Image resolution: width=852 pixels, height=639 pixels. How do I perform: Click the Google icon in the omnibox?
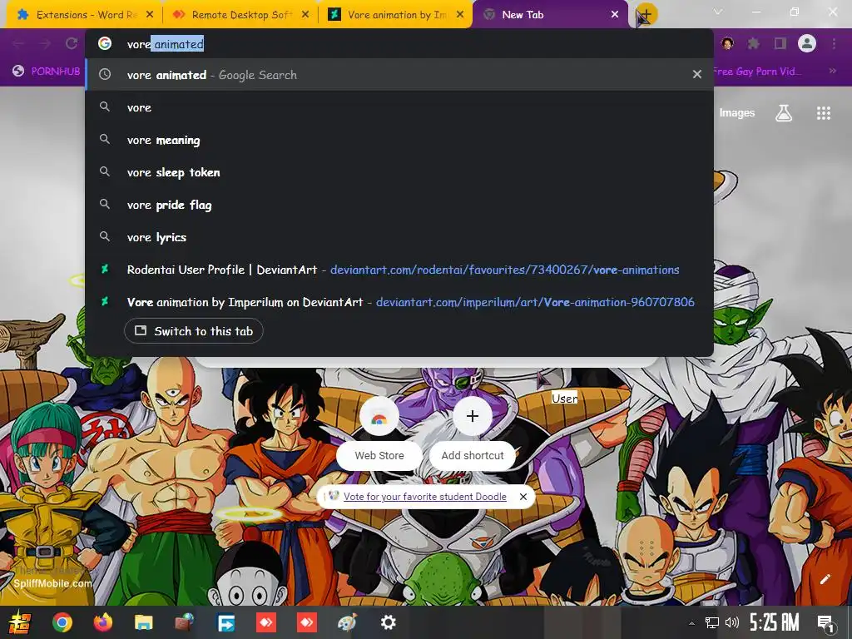[x=105, y=43]
